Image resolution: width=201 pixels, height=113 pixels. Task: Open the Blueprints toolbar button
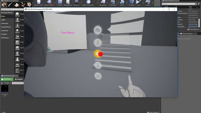(x=103, y=3)
